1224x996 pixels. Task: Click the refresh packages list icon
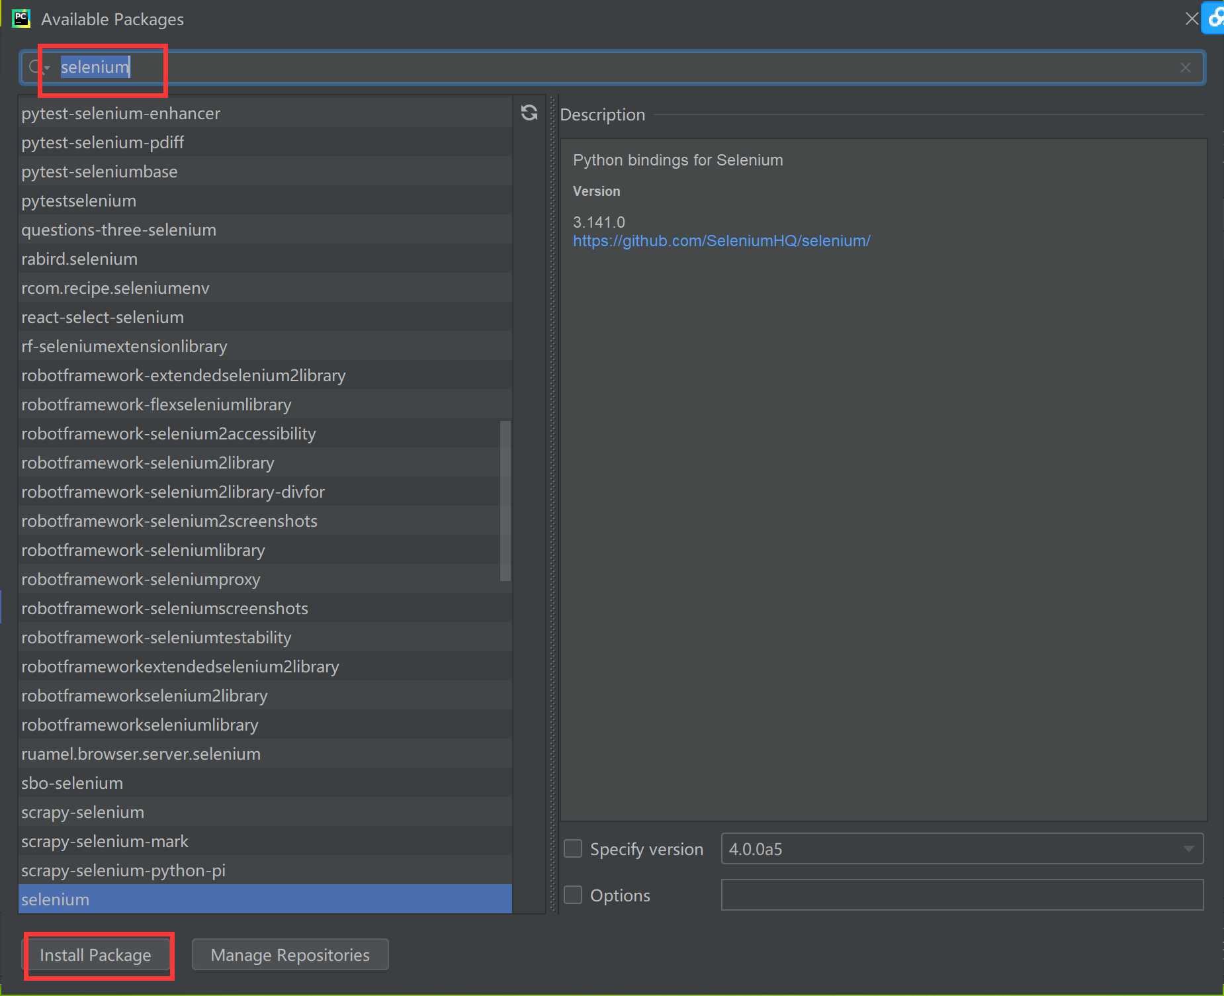point(529,113)
